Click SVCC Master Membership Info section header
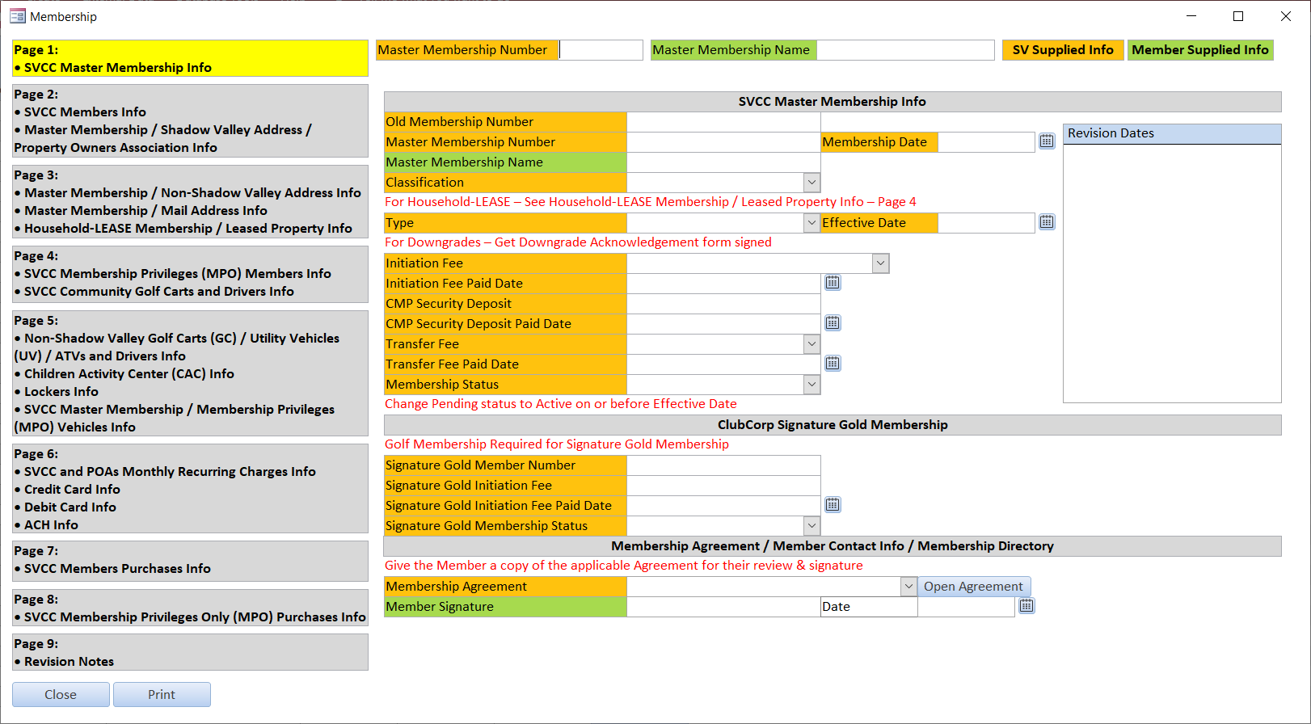 tap(833, 102)
